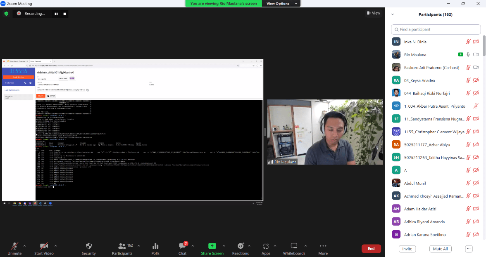Open the View Options dropdown
Screen dimensions: 486x257
coord(280,3)
